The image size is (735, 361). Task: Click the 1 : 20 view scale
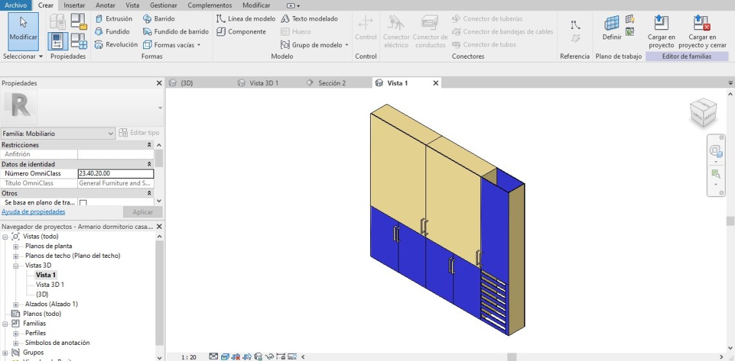tap(188, 356)
